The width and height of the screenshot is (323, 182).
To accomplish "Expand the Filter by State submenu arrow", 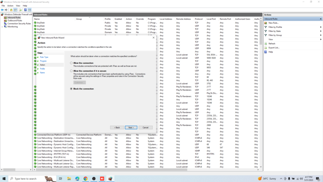I will click(x=321, y=31).
